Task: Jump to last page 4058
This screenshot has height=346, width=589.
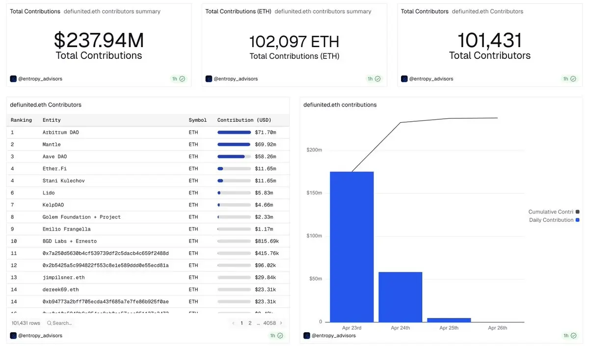Action: pyautogui.click(x=269, y=323)
